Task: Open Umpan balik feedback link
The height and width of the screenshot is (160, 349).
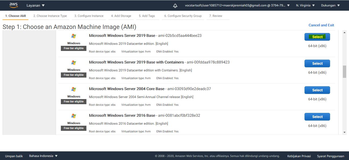Action: (x=14, y=156)
